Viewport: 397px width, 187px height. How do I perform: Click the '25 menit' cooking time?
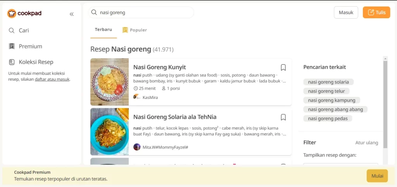[x=145, y=88]
